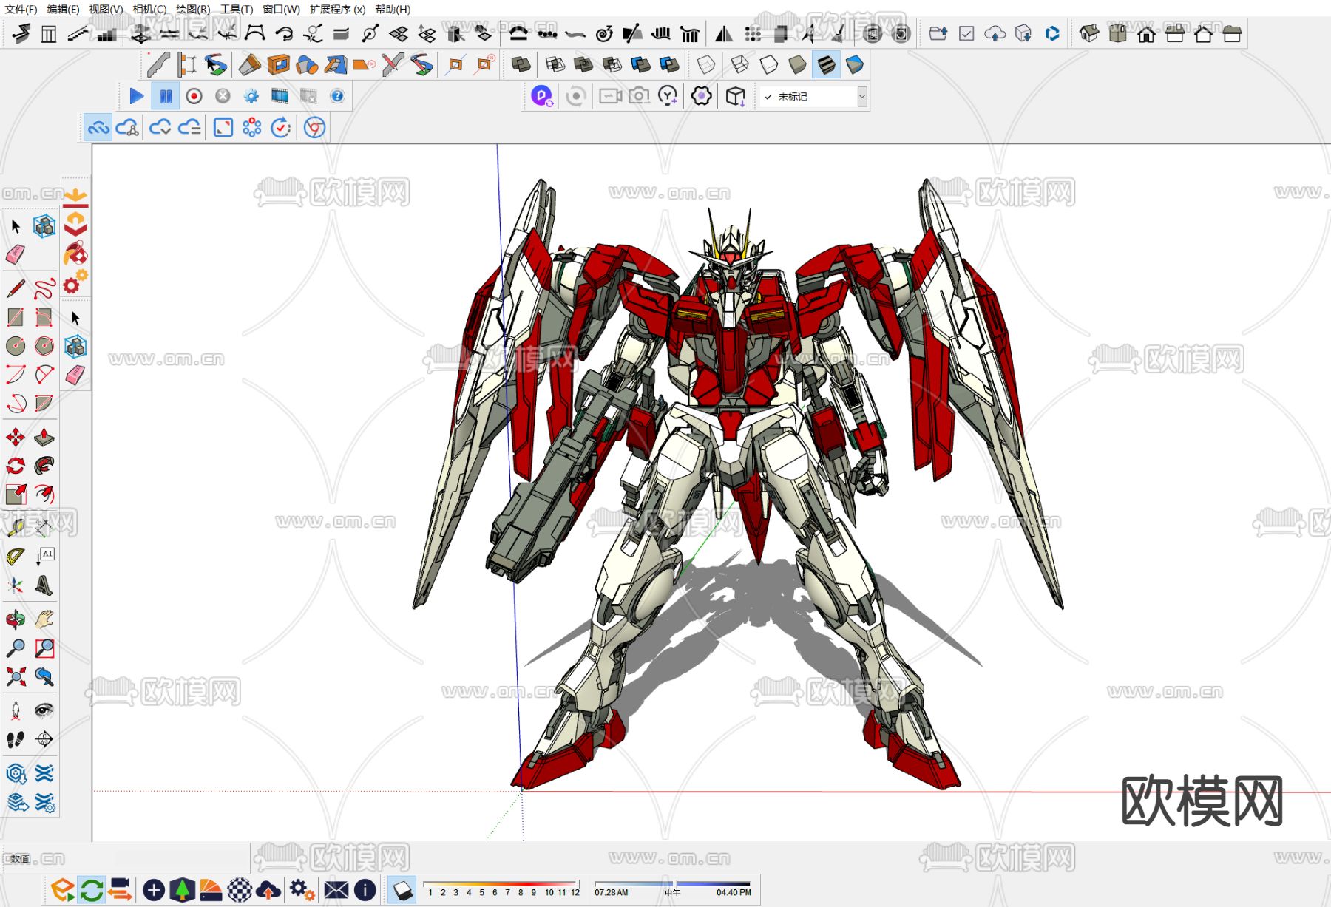1331x907 pixels.
Task: Choose the Move tool with red arrows
Action: pos(16,438)
